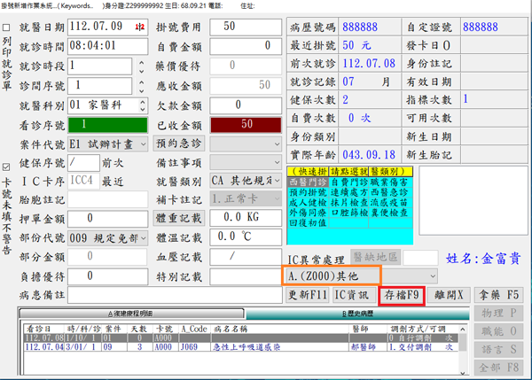Screen dimensions: 532x380
Task: Click the 離開X exit button
Action: [448, 294]
